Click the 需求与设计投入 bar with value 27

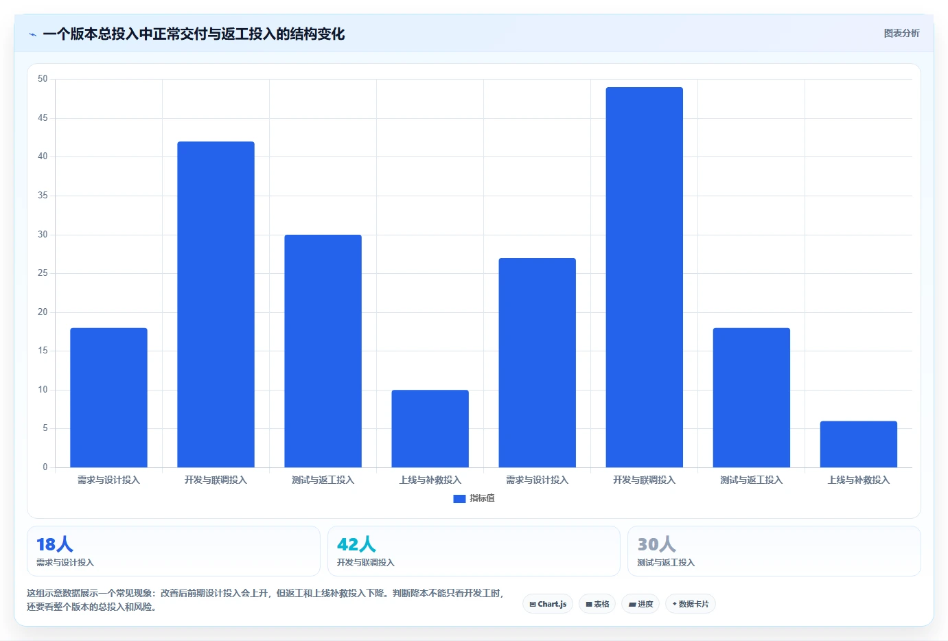coord(537,362)
